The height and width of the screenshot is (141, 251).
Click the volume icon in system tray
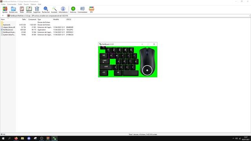(236, 138)
